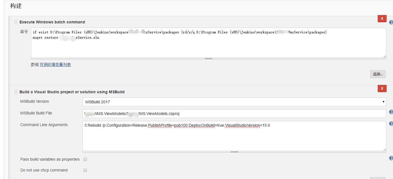Click the 高级... button
393x179 pixels.
[x=378, y=74]
